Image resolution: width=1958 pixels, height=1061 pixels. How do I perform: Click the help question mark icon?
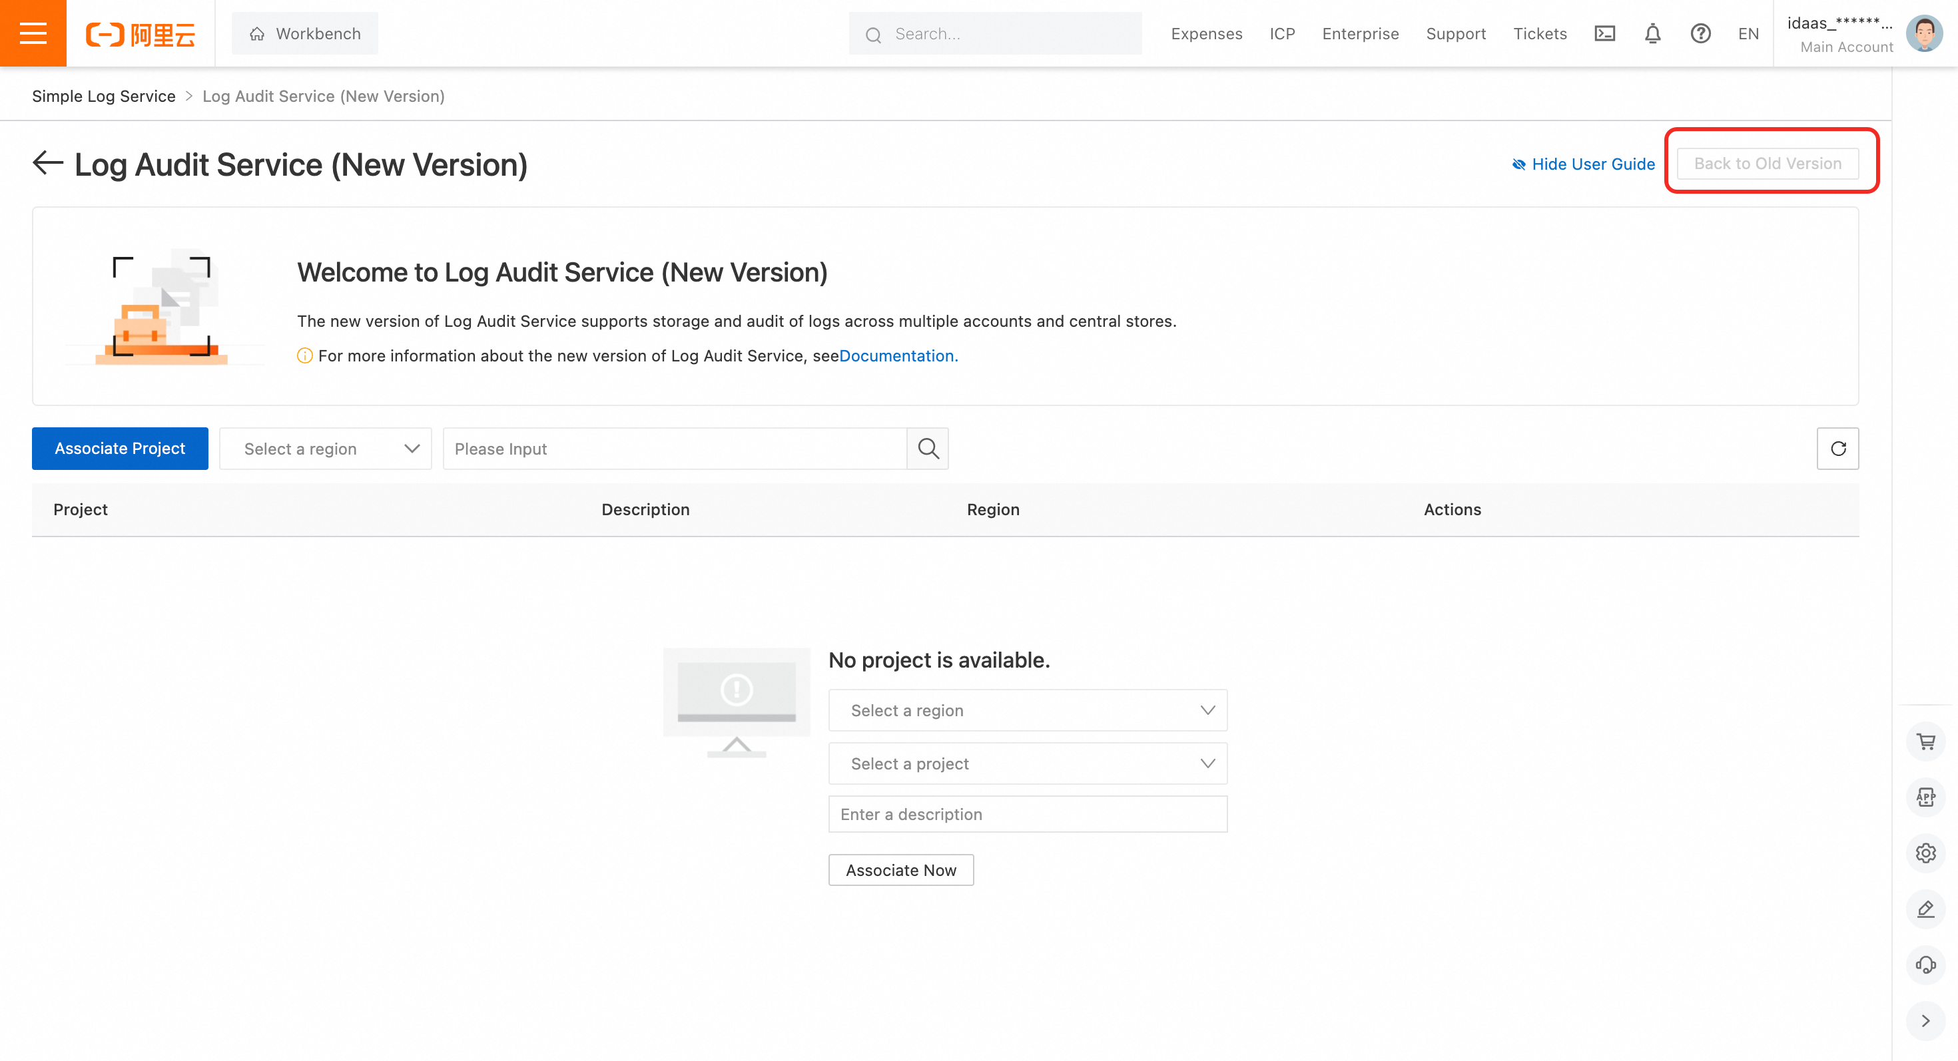click(1700, 33)
